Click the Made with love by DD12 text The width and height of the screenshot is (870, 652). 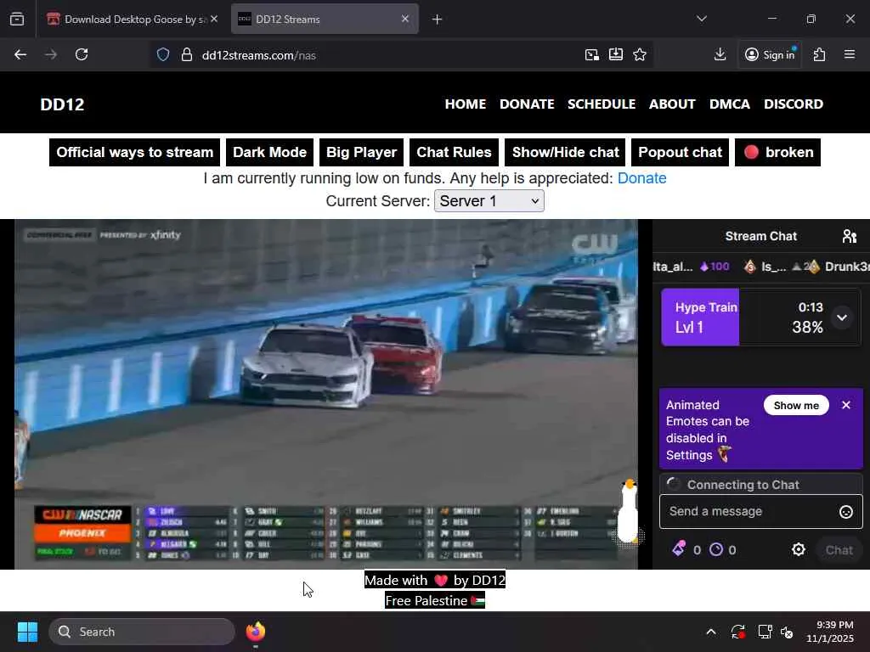[435, 580]
